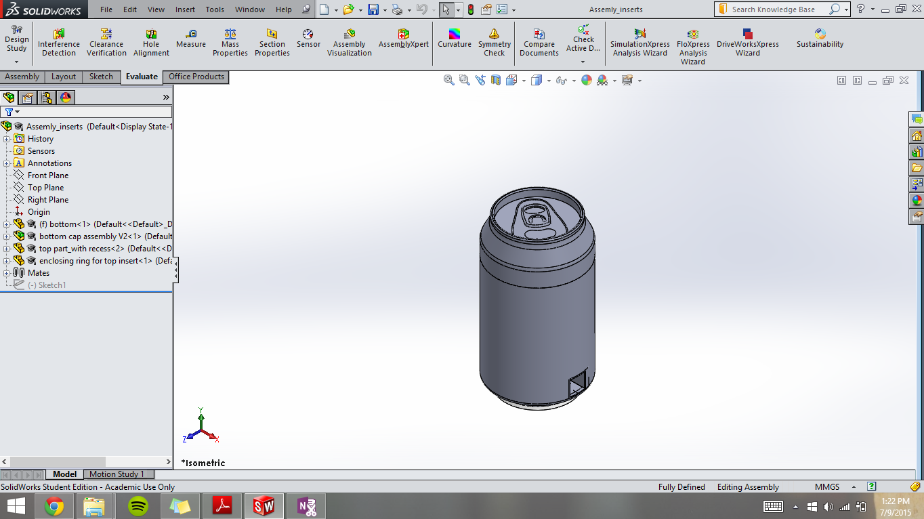Open the Insert menu

[185, 9]
